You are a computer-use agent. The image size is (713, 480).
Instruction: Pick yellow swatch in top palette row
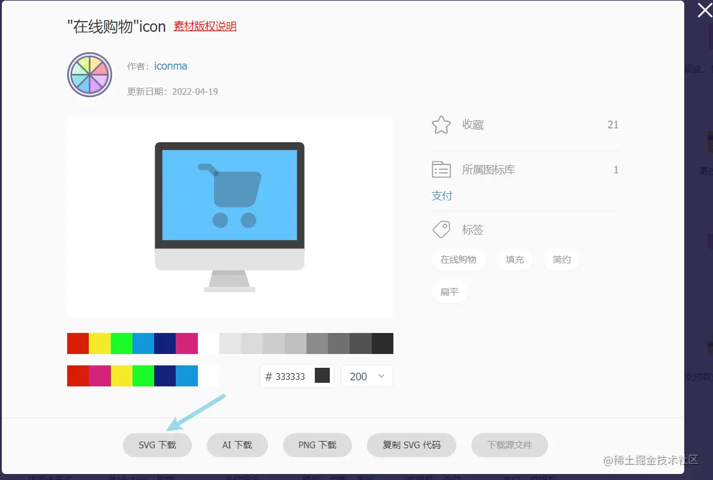tap(100, 344)
